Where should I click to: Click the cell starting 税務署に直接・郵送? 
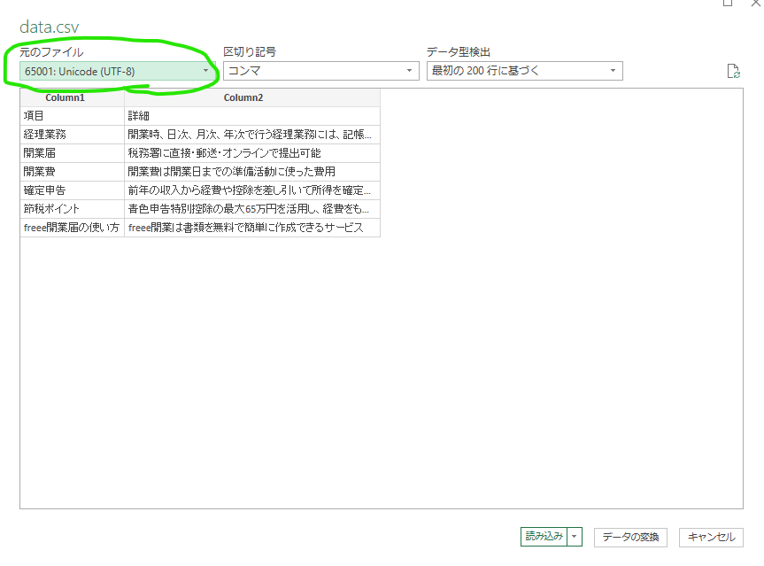252,153
